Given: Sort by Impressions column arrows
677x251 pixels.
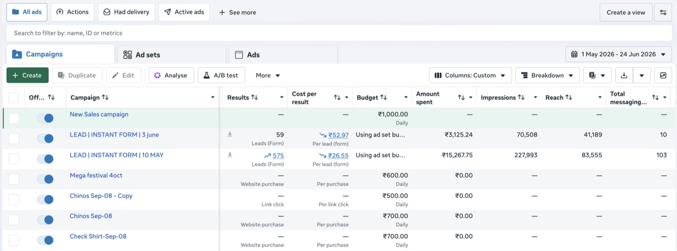Looking at the screenshot, I should click(521, 98).
